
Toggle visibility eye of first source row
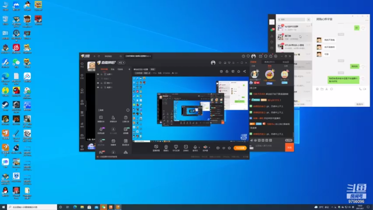[x=98, y=74]
